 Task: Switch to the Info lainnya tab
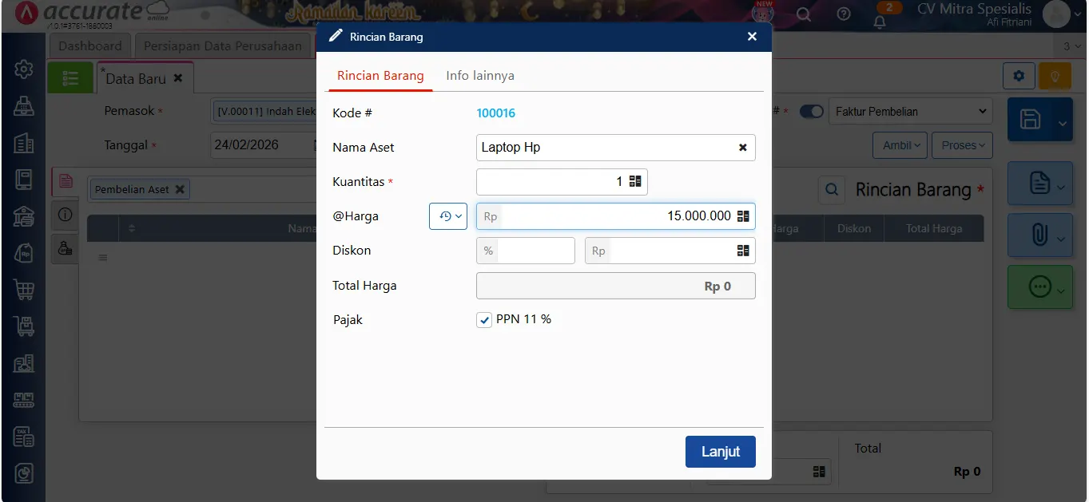click(479, 76)
